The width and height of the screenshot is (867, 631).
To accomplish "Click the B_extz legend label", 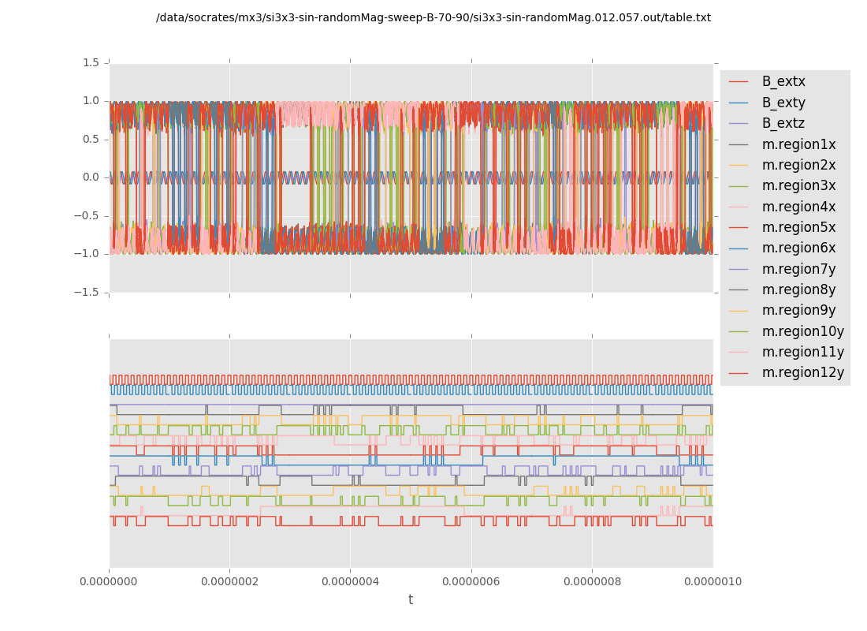I will tap(783, 123).
